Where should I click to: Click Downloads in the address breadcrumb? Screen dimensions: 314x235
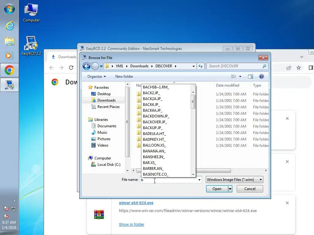[x=140, y=66]
